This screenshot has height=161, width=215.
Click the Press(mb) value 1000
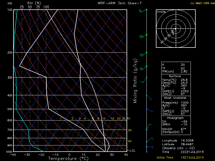[185, 103]
